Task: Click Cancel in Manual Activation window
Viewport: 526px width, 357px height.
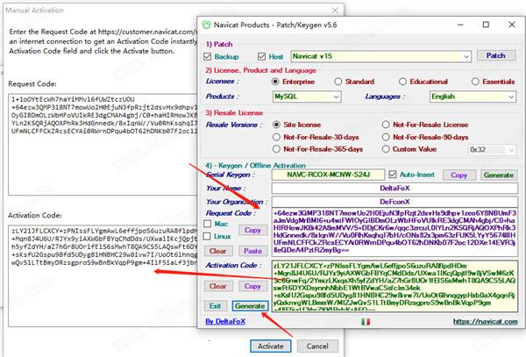Action: 317,346
